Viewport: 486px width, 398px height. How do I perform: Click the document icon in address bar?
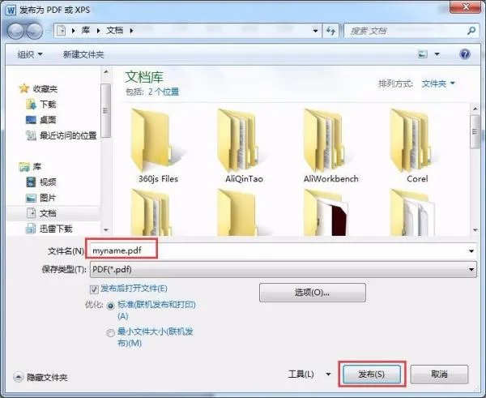tap(61, 31)
